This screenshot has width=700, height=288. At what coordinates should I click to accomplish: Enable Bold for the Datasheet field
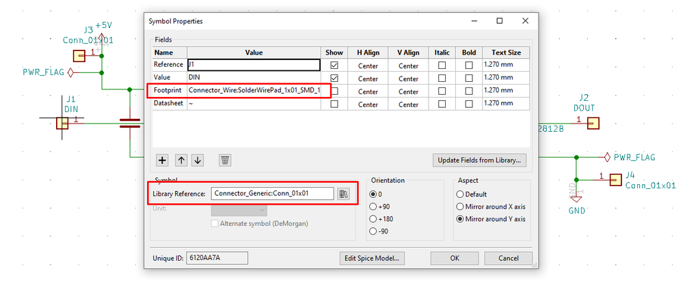click(469, 104)
